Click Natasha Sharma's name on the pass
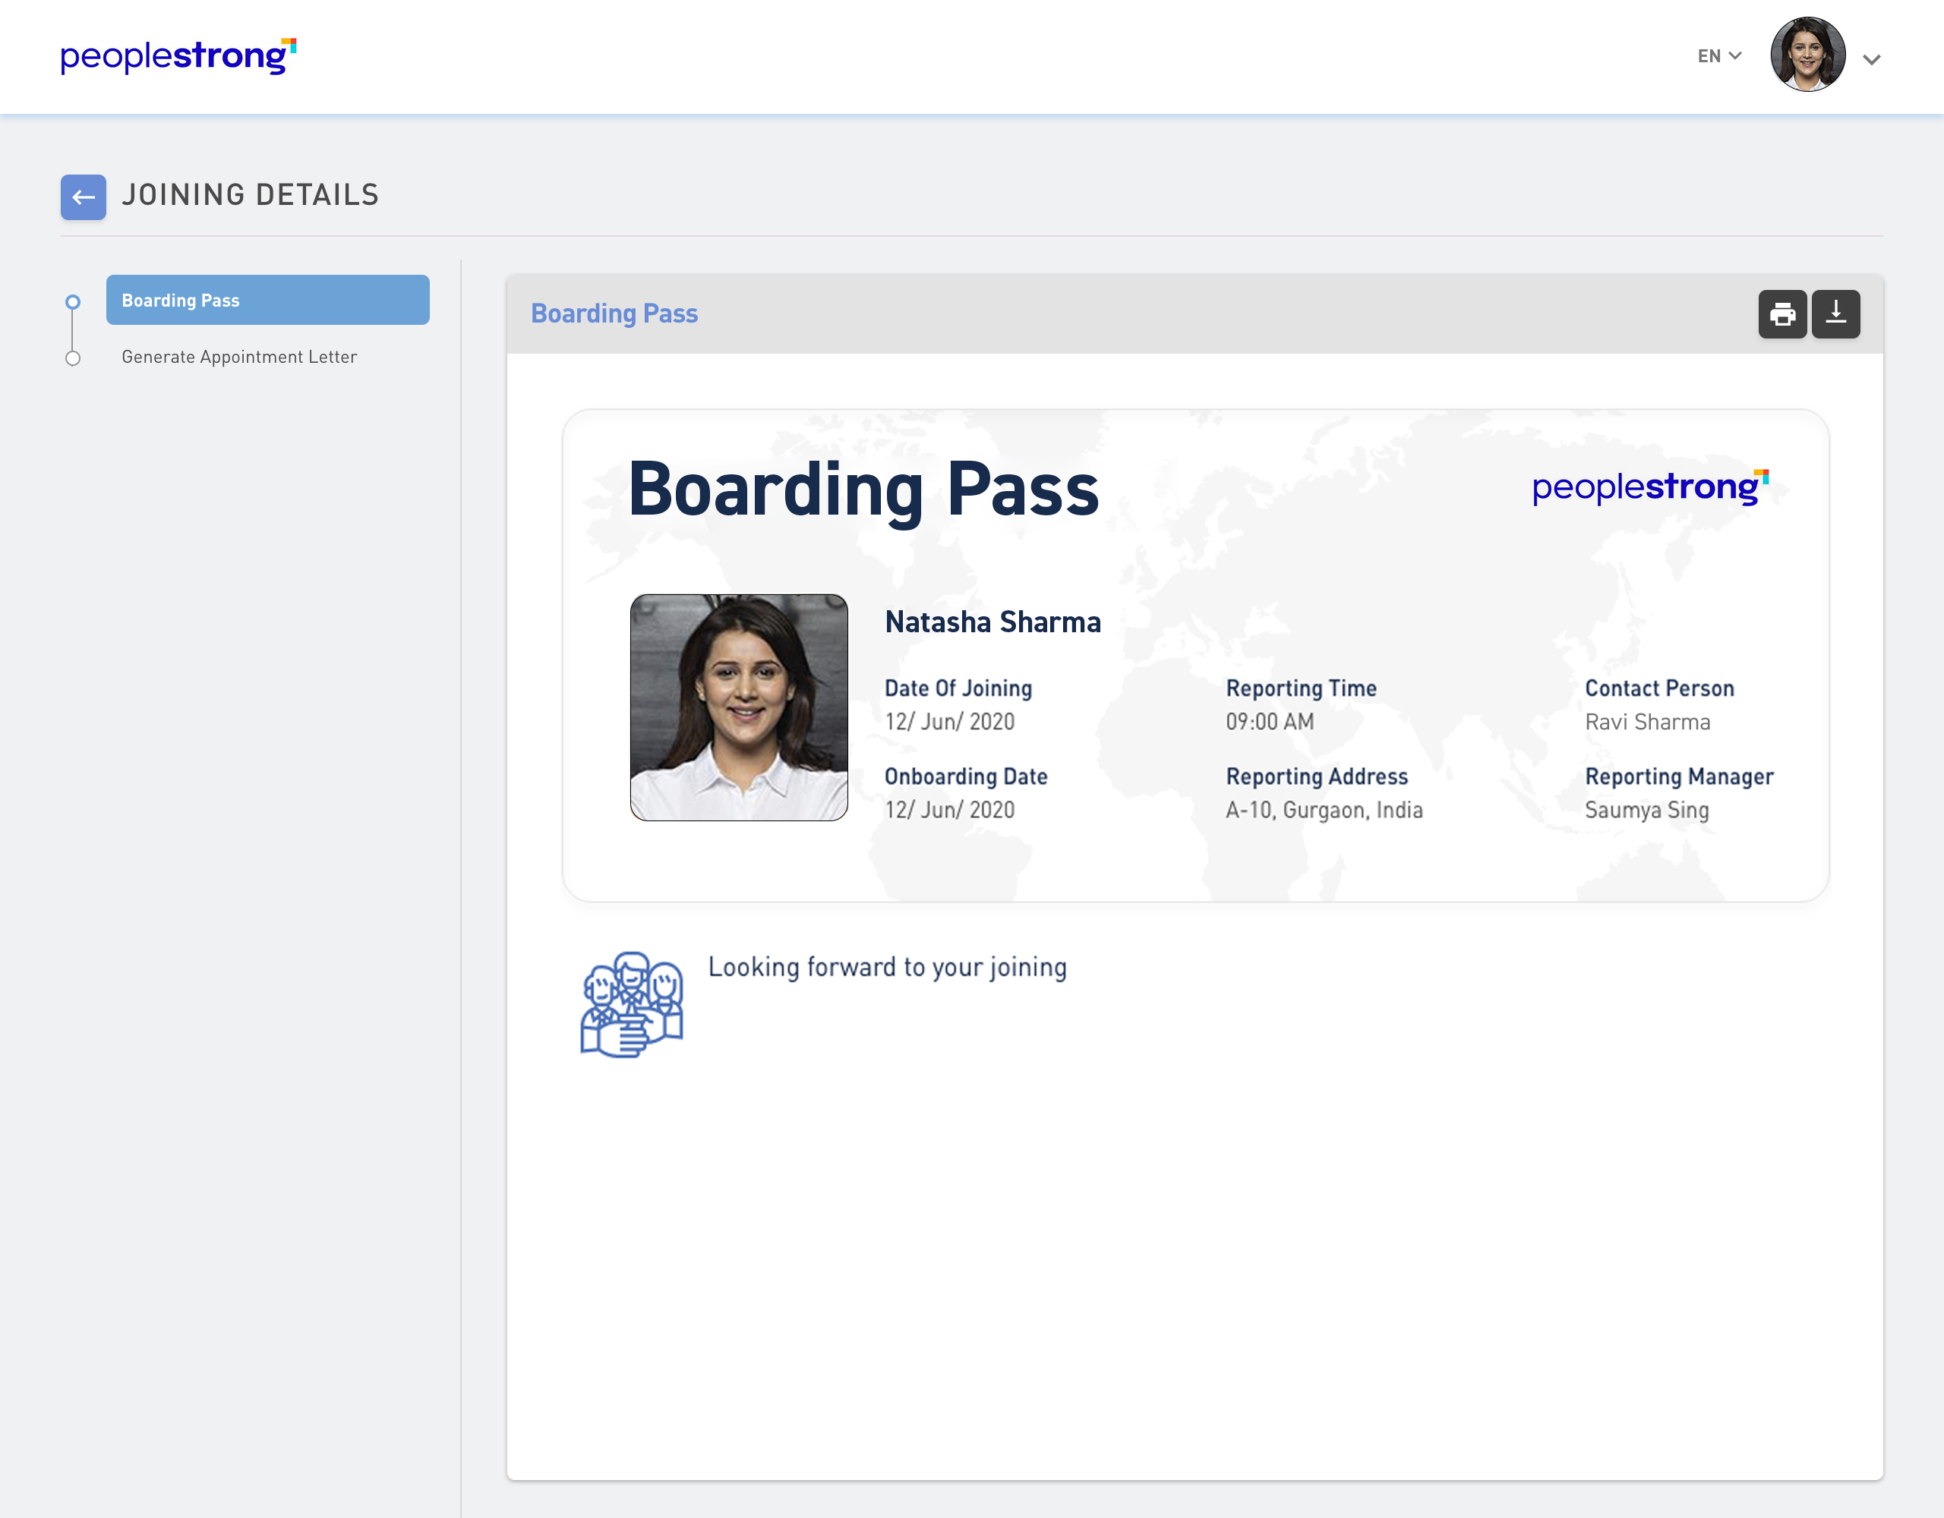Viewport: 1944px width, 1518px height. pos(992,623)
